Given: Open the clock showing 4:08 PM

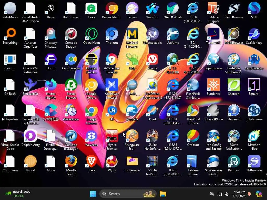Looking at the screenshot, I should (239, 194).
